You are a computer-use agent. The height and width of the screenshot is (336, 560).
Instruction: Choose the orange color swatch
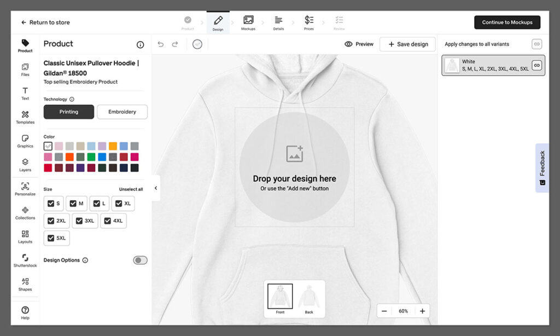[x=113, y=146]
